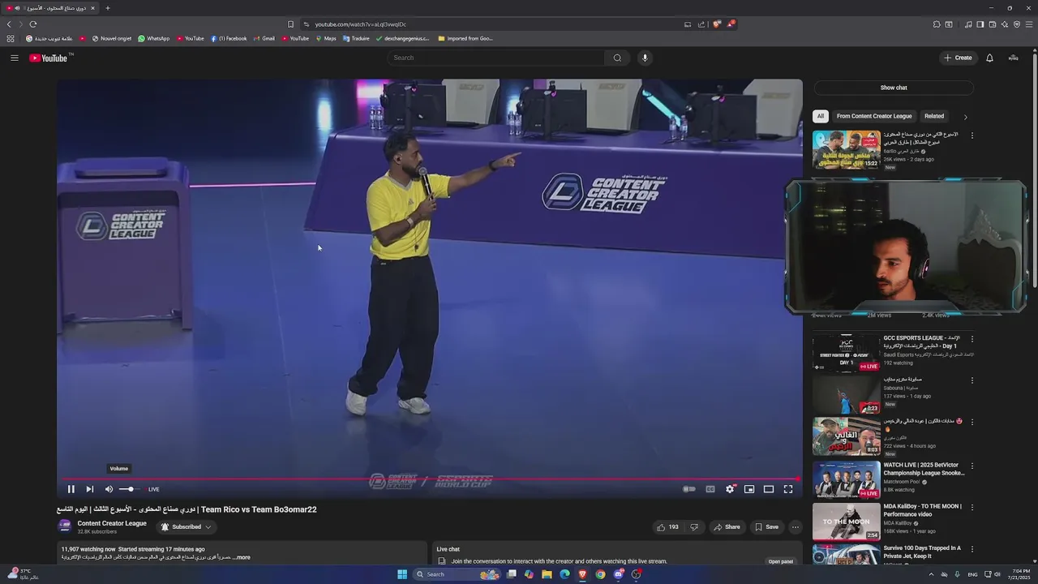This screenshot has width=1038, height=584.
Task: Enter full screen mode
Action: point(788,489)
